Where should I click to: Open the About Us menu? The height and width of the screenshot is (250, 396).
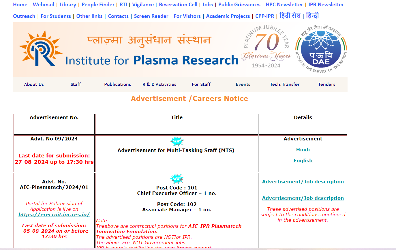tap(34, 84)
